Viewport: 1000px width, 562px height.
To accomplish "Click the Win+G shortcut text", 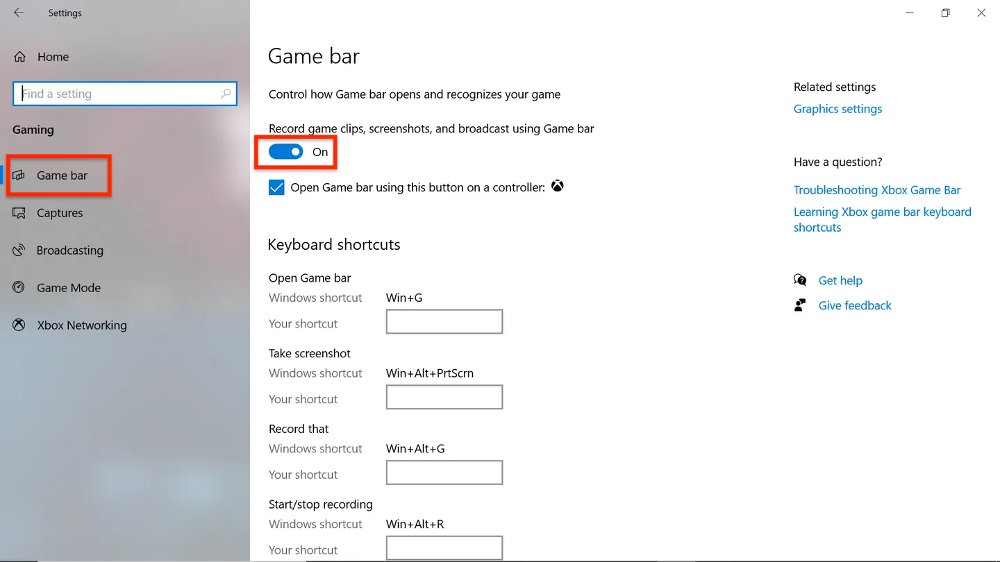I will [x=404, y=298].
